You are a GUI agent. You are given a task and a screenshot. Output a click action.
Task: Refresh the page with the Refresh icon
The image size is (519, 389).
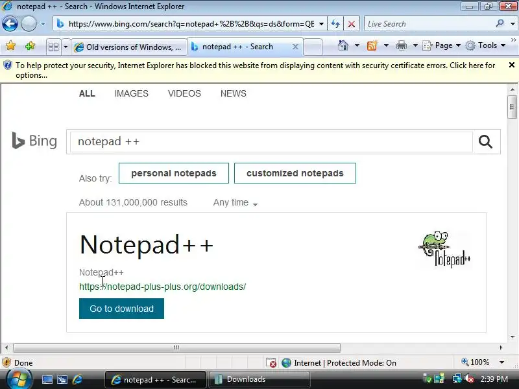click(335, 24)
